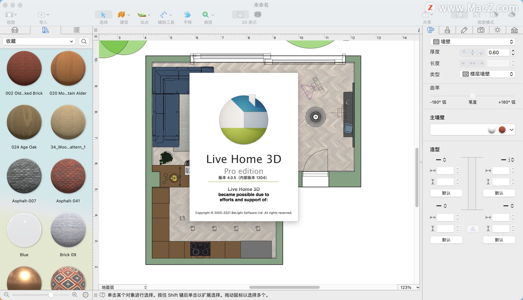Move the 曲率 curvature slider
Screen dimensions: 523x300
473,96
